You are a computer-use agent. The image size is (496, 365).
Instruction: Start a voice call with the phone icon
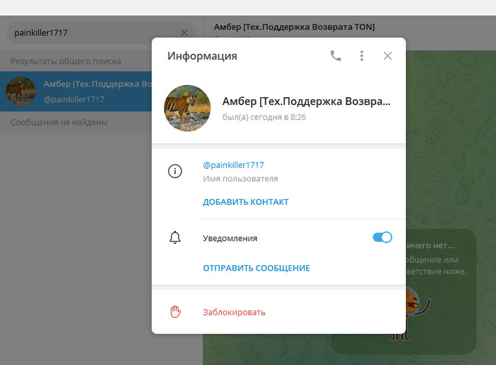point(336,56)
